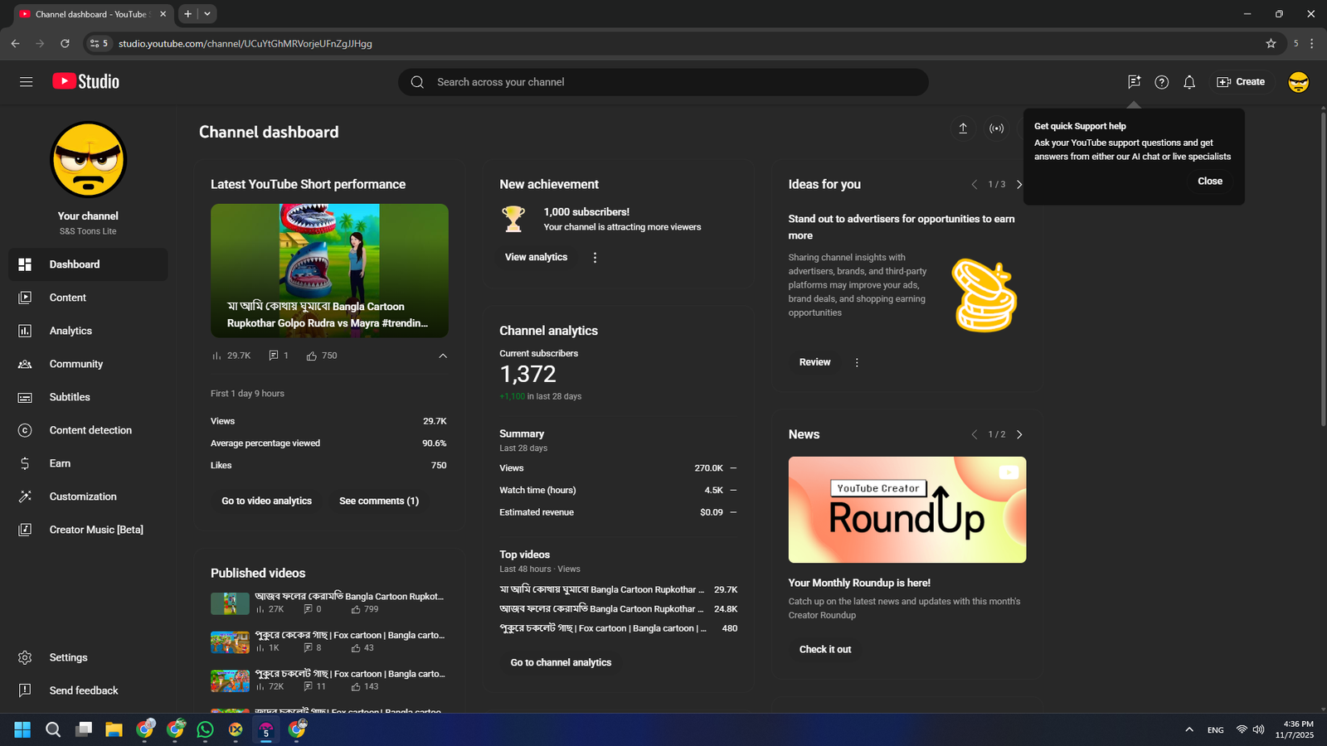Click the upload videos arrow icon
Viewport: 1327px width, 746px height.
(x=963, y=128)
